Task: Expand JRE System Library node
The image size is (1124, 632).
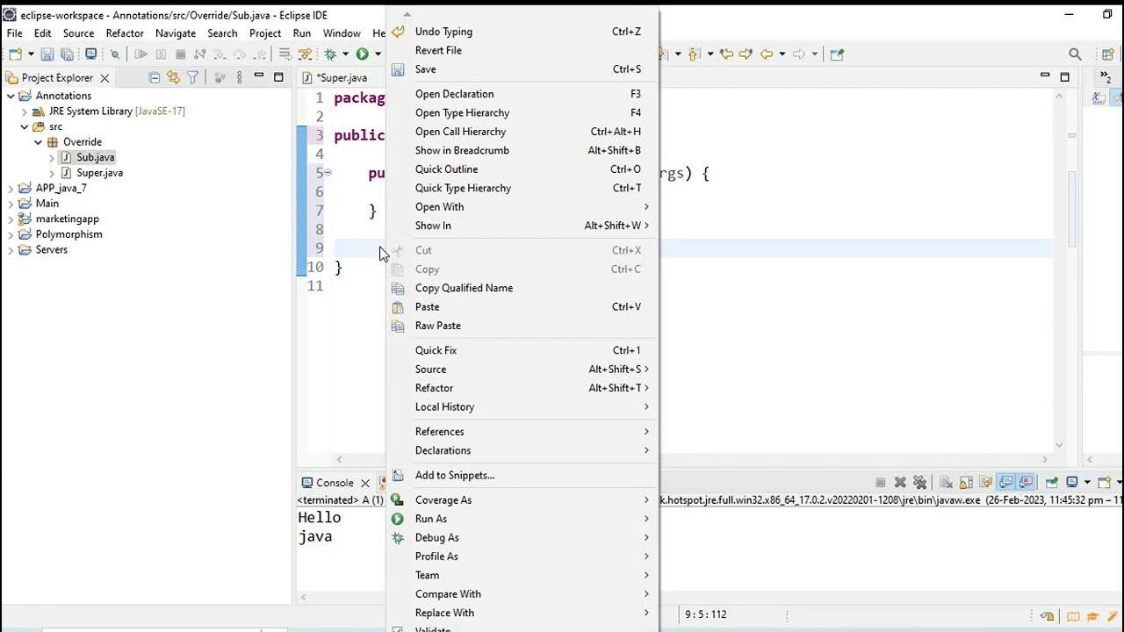Action: coord(25,111)
